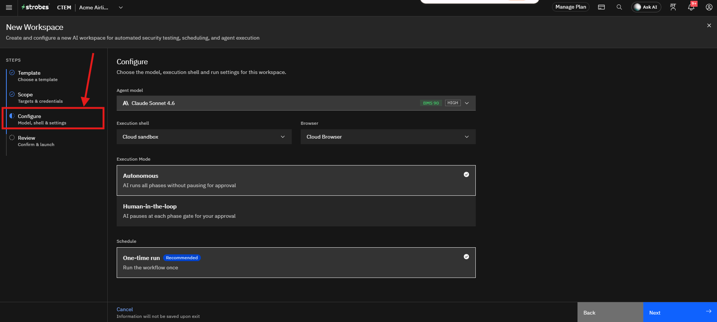Click the HIGH badge
This screenshot has height=322, width=717.
click(453, 103)
